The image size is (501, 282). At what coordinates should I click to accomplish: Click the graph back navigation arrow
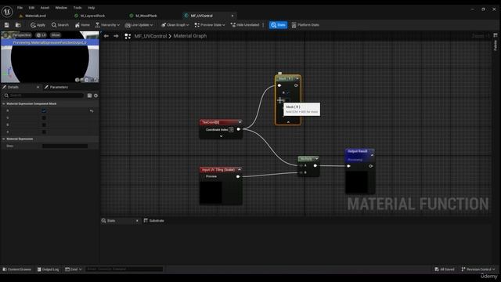(x=106, y=36)
